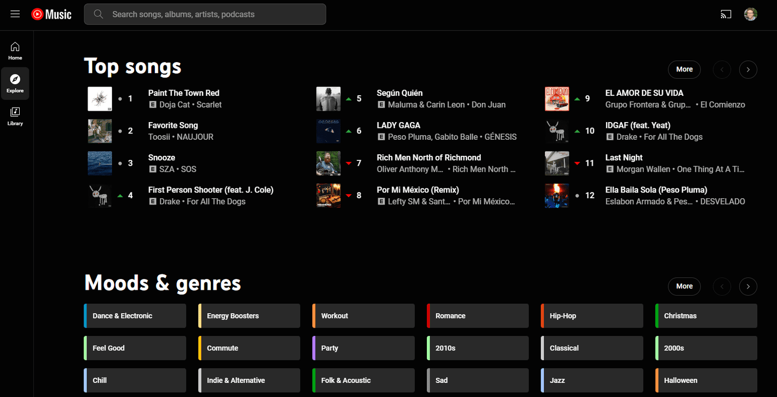
Task: Play Last Night album thumbnail
Action: click(x=557, y=164)
